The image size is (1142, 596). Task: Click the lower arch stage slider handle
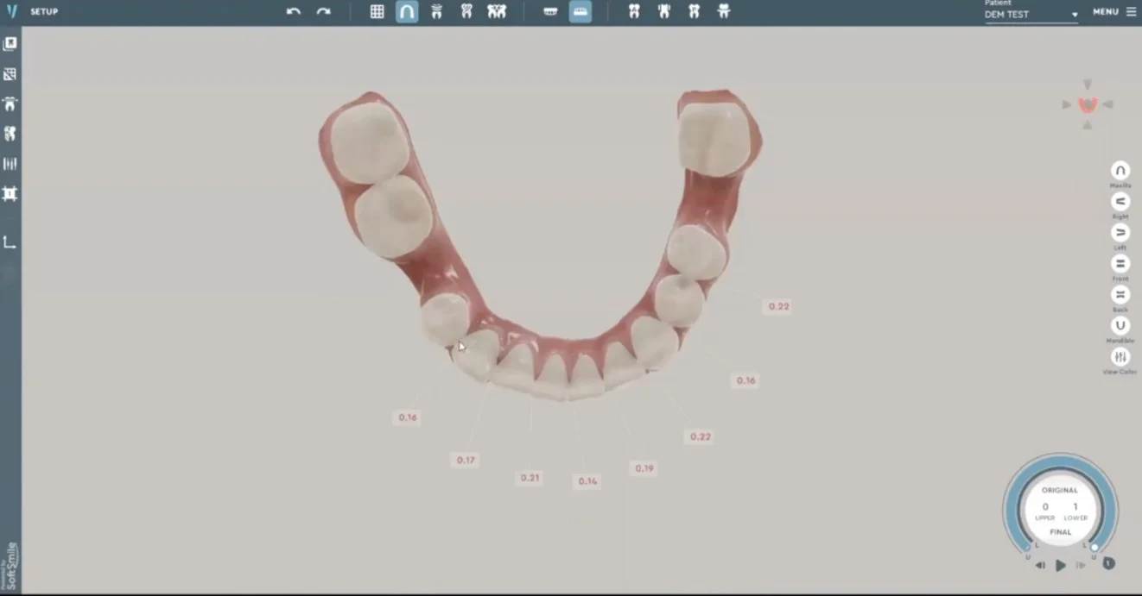1094,547
